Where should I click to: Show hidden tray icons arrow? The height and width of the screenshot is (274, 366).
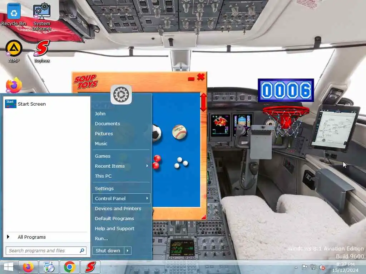click(x=296, y=267)
